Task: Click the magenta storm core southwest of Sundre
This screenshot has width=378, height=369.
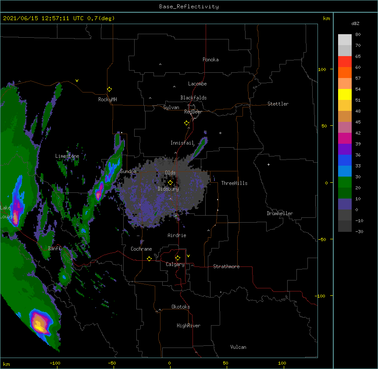Action: click(x=99, y=195)
